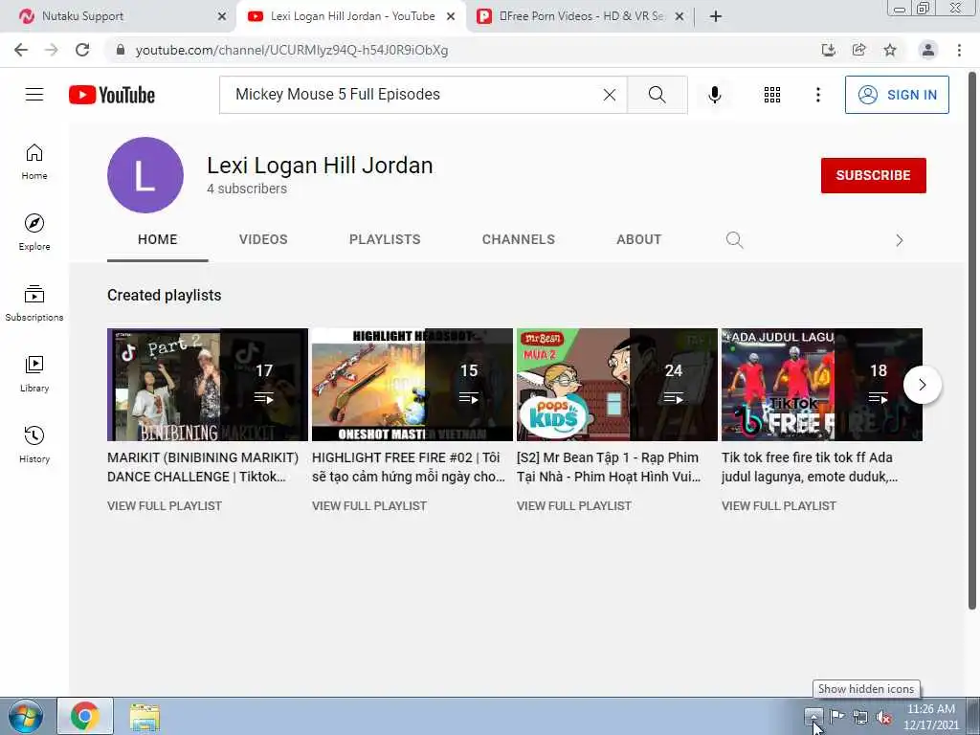The image size is (980, 735).
Task: Click the network tray icon
Action: tap(860, 717)
